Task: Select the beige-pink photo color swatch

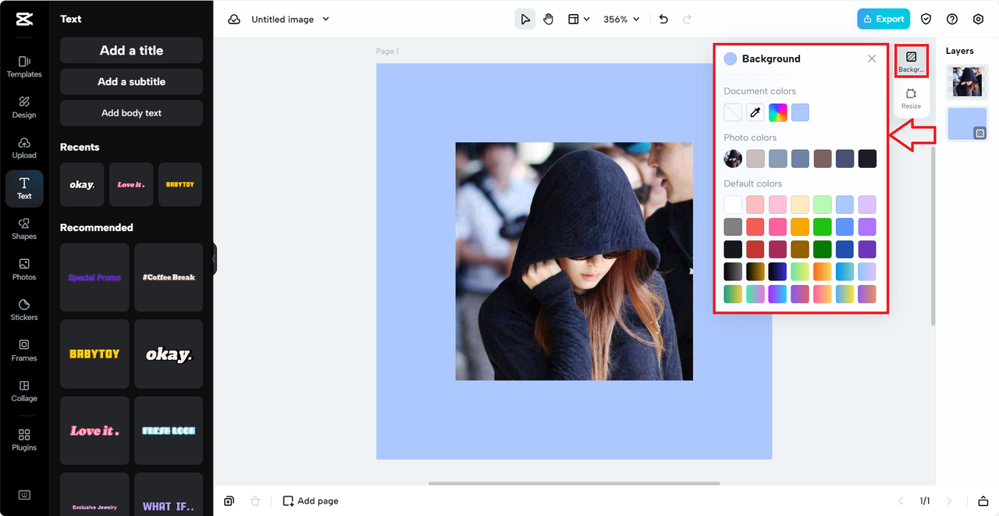Action: pos(755,158)
